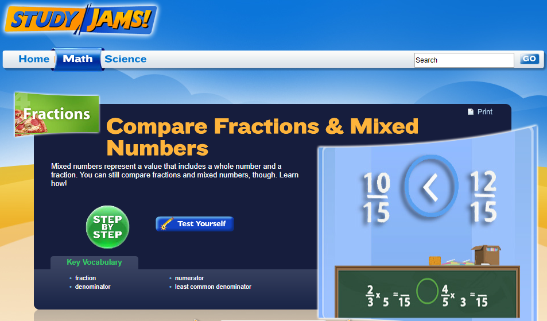
Task: Open the Home tab
Action: [34, 59]
